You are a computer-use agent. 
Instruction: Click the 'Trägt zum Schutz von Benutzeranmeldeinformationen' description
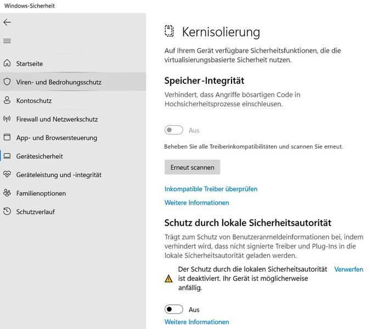[264, 246]
